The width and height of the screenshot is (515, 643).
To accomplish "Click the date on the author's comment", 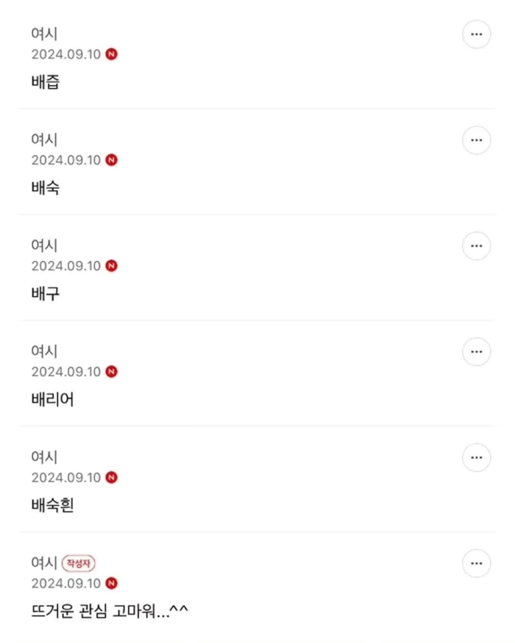I will [x=66, y=583].
